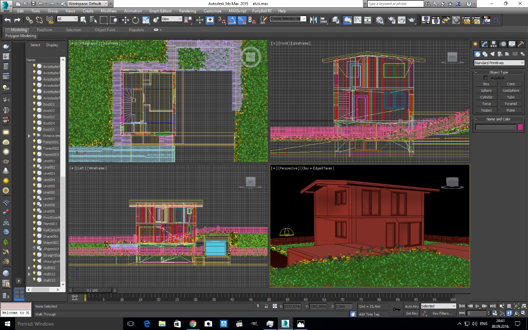
Task: Click the Mirror tool icon
Action: [x=314, y=20]
